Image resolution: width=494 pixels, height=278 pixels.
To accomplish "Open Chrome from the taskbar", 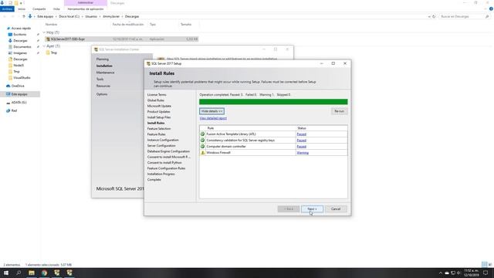I will (x=44, y=273).
